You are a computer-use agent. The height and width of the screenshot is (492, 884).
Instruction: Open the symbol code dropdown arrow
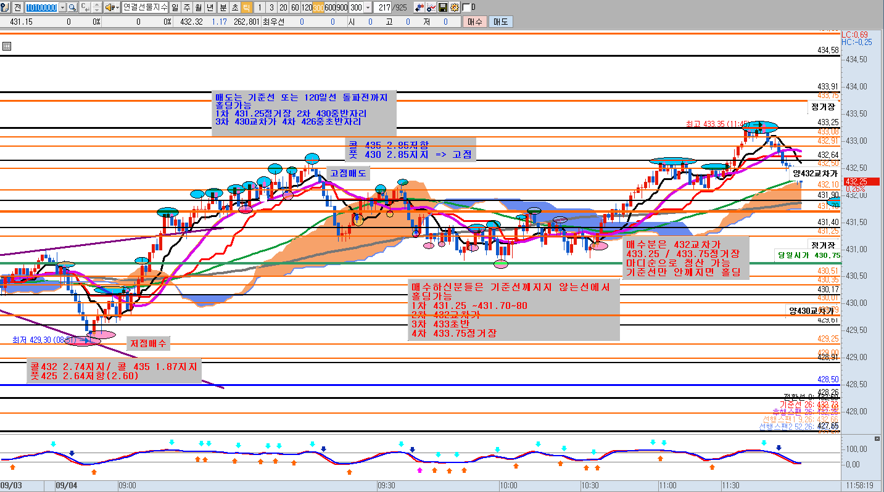(62, 7)
